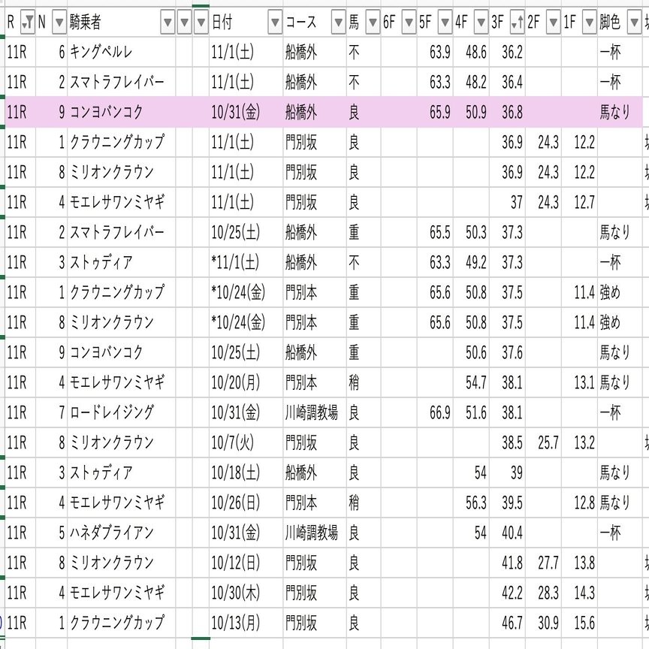Click the 3F value 41.8
Viewport: 649px width, 649px height.
pyautogui.click(x=512, y=563)
